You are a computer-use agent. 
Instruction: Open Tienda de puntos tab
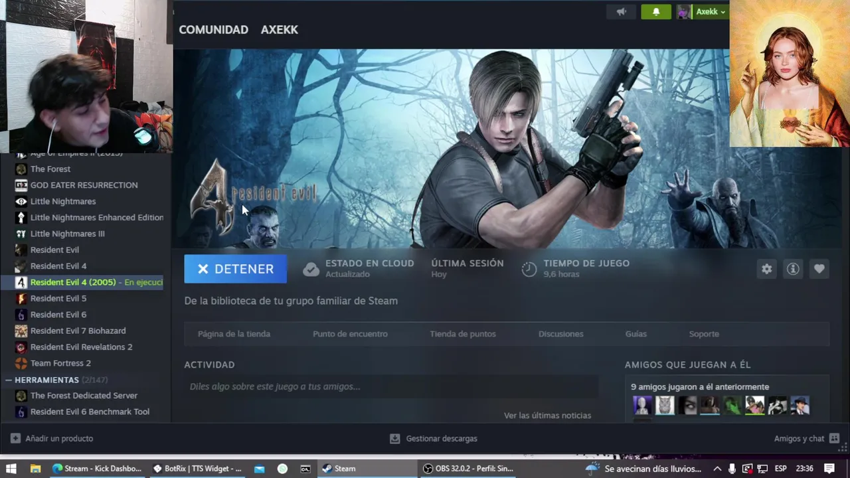click(463, 334)
